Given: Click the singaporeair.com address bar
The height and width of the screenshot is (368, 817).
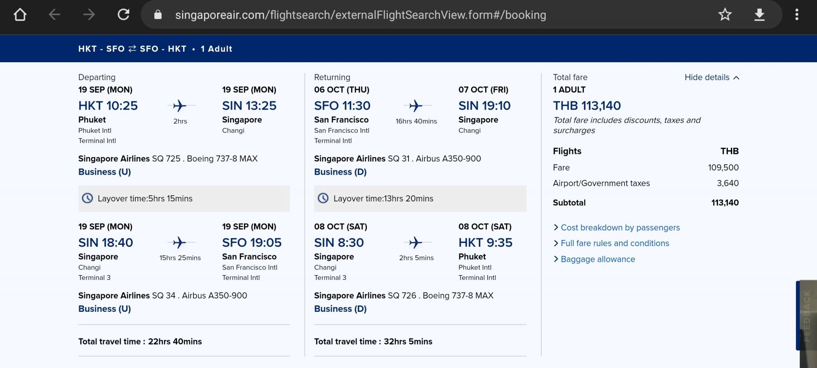Looking at the screenshot, I should click(x=360, y=15).
